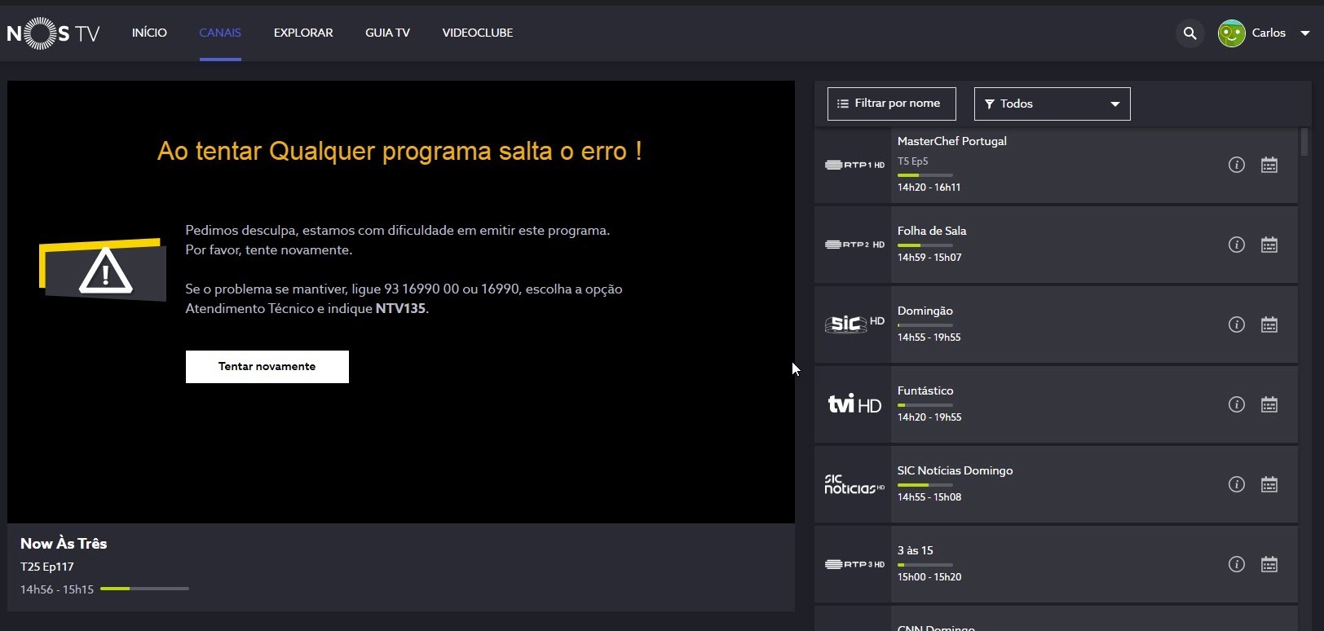Click the NTV135 error code text
The height and width of the screenshot is (631, 1324).
click(x=400, y=309)
